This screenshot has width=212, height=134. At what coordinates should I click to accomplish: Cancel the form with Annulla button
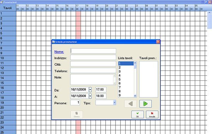click(152, 115)
